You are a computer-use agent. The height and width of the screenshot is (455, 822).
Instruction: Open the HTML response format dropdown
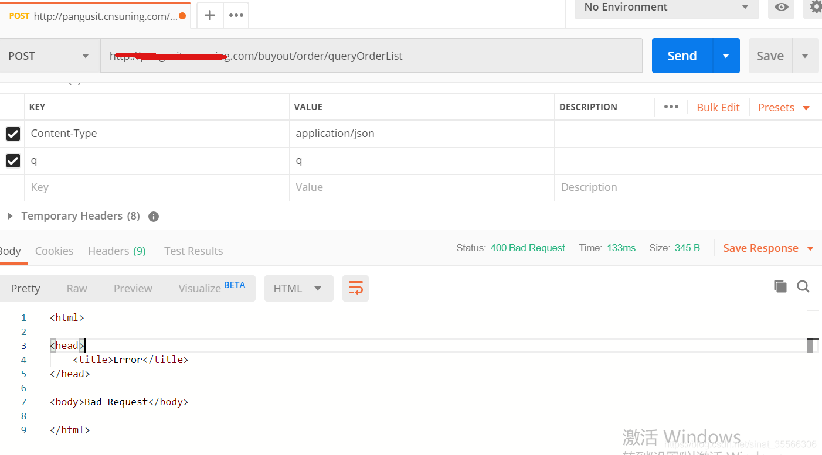click(x=298, y=288)
